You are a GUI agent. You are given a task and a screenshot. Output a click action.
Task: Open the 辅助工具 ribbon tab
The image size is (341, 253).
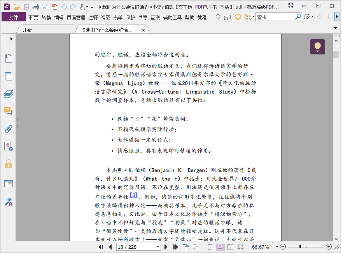click(x=172, y=17)
